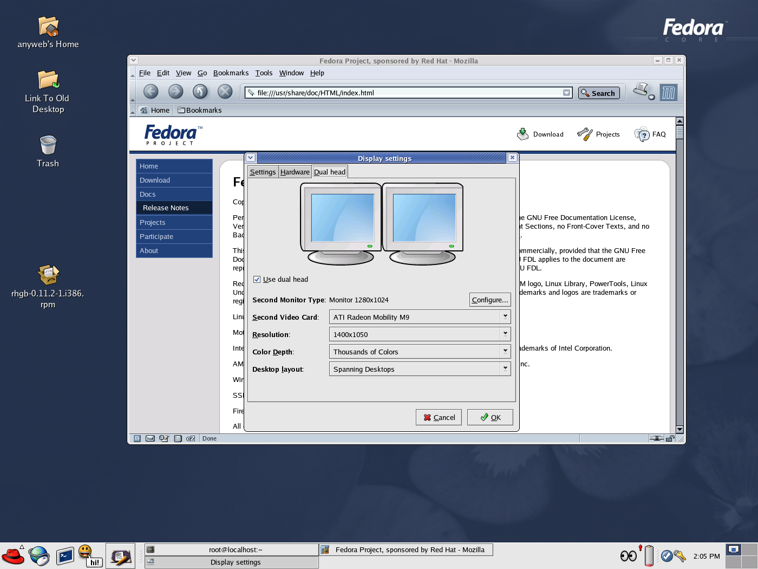Open anyweb's Home desktop folder icon
The width and height of the screenshot is (758, 569).
coord(48,27)
